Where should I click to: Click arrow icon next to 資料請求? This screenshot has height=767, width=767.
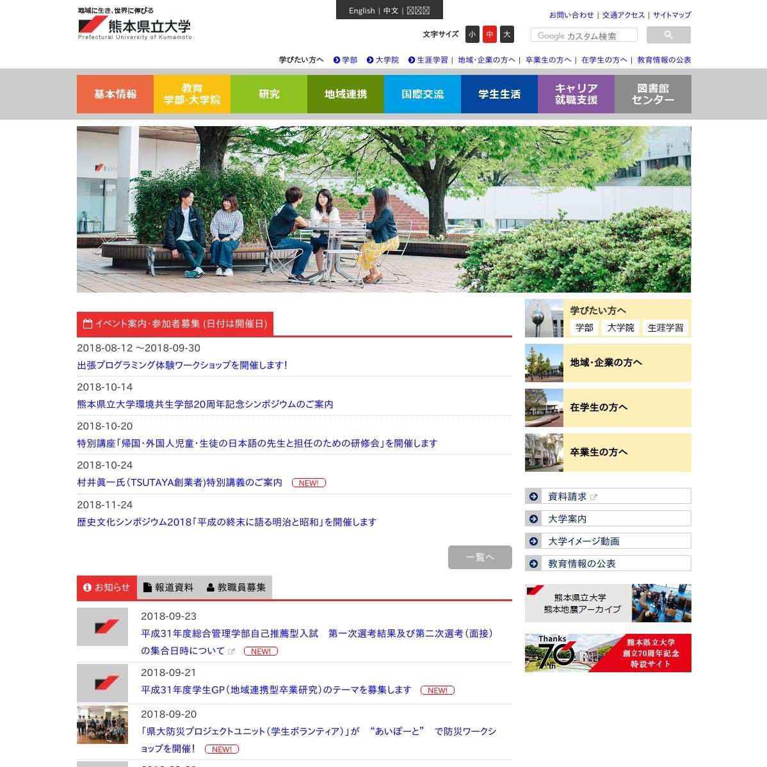534,496
